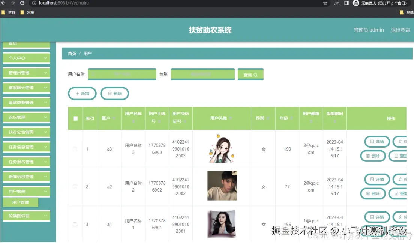Expand the 扶贫公告管理 sidebar menu
Screen dimensions: 414x243
pyautogui.click(x=26, y=132)
